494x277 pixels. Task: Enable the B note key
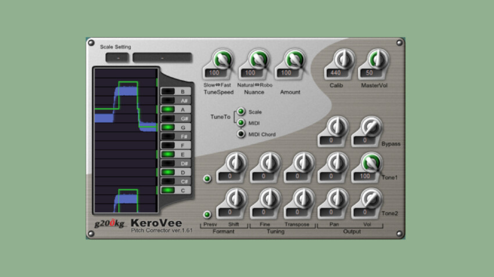[168, 92]
